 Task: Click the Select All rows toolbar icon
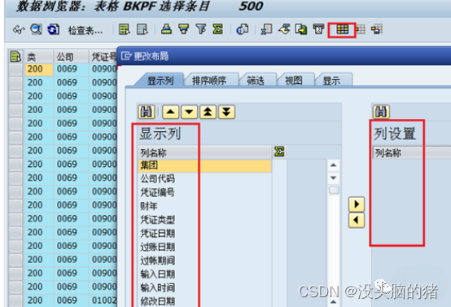[125, 29]
